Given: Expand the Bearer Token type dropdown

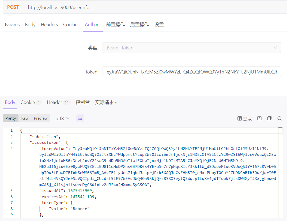Looking at the screenshot, I should coord(191,48).
